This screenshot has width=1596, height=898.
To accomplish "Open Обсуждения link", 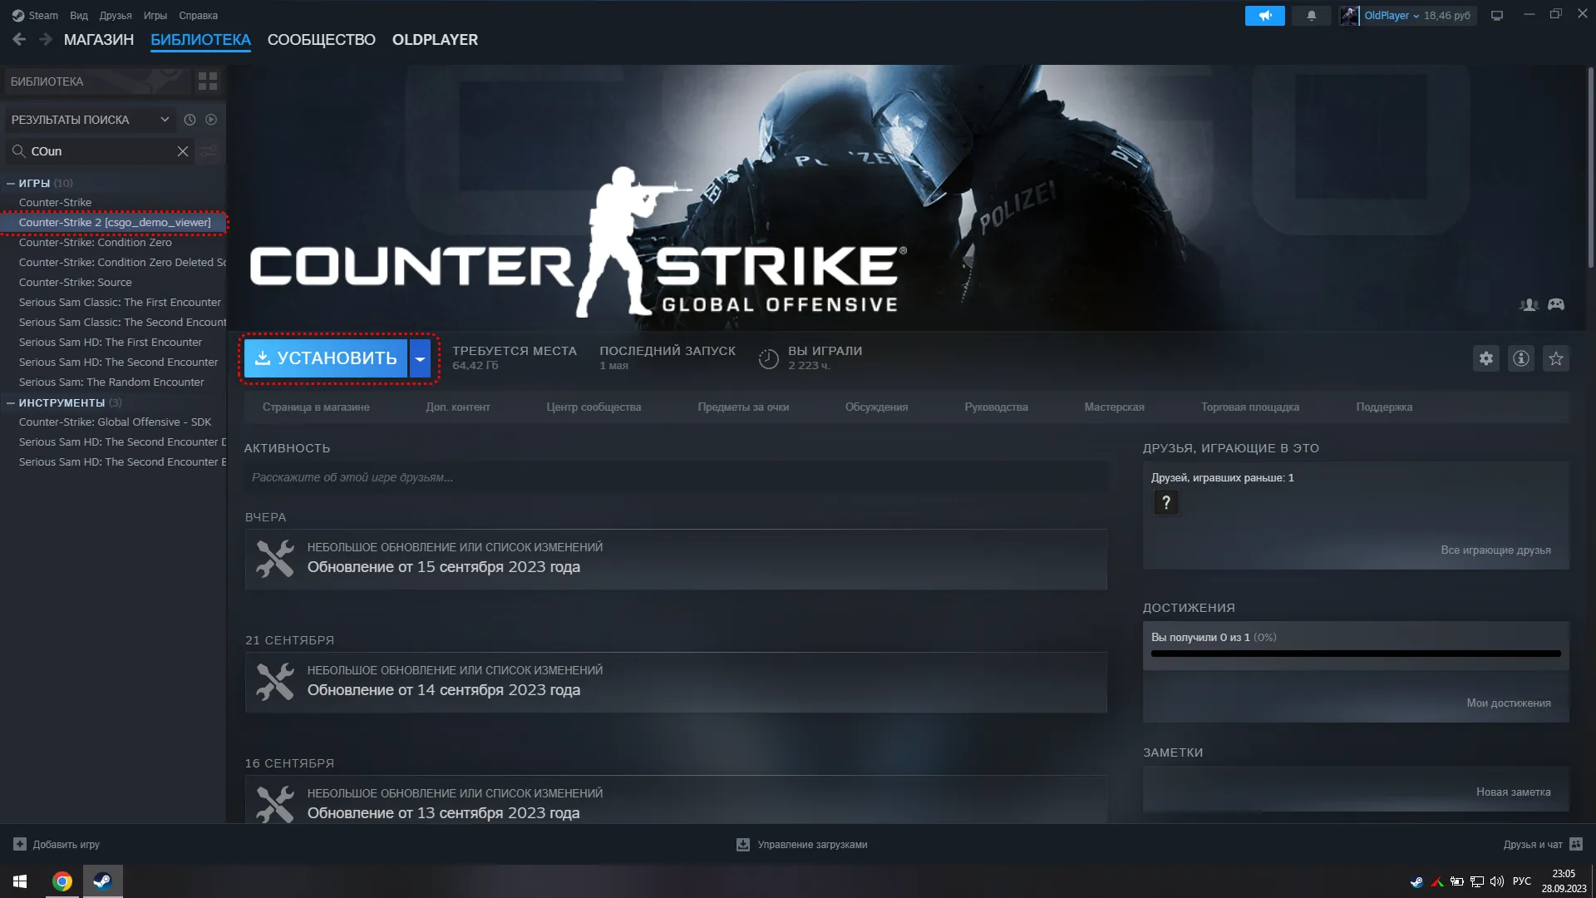I will [x=876, y=407].
